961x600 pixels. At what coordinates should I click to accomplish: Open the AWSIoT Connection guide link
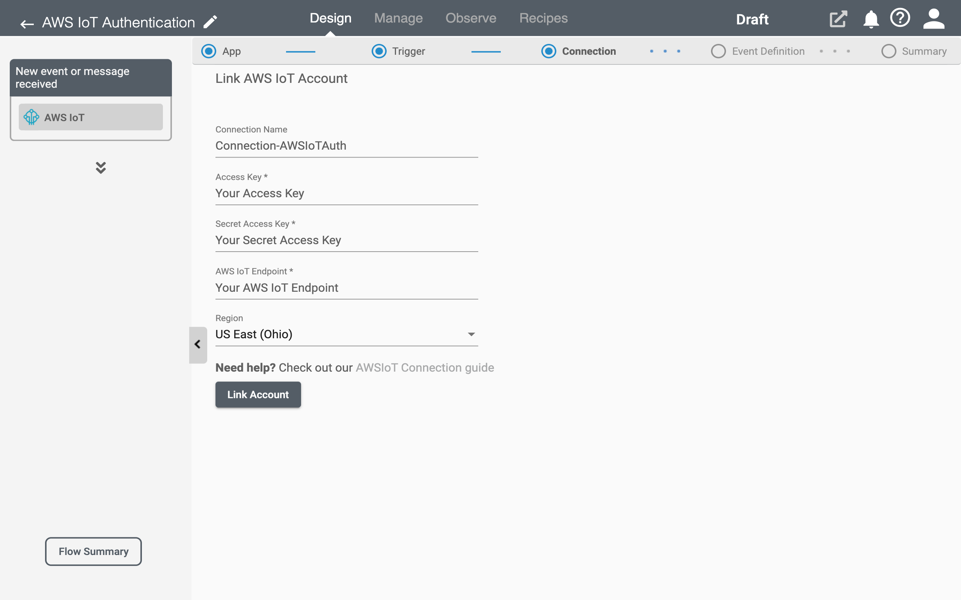click(425, 367)
